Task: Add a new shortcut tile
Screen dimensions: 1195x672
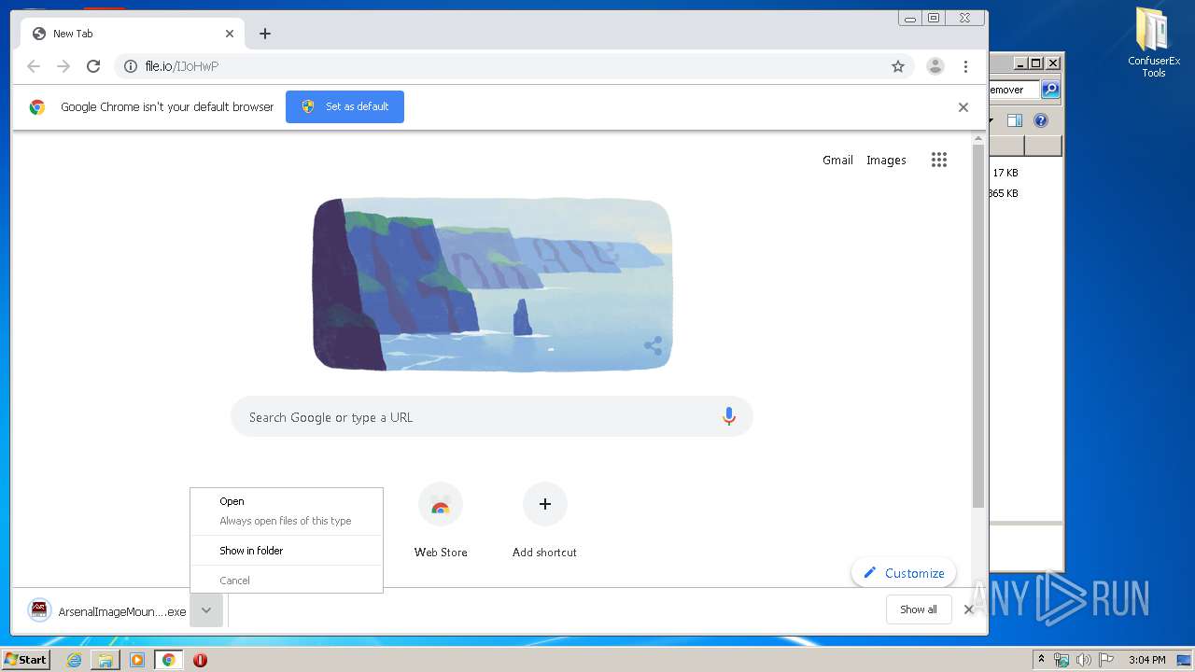Action: click(544, 521)
